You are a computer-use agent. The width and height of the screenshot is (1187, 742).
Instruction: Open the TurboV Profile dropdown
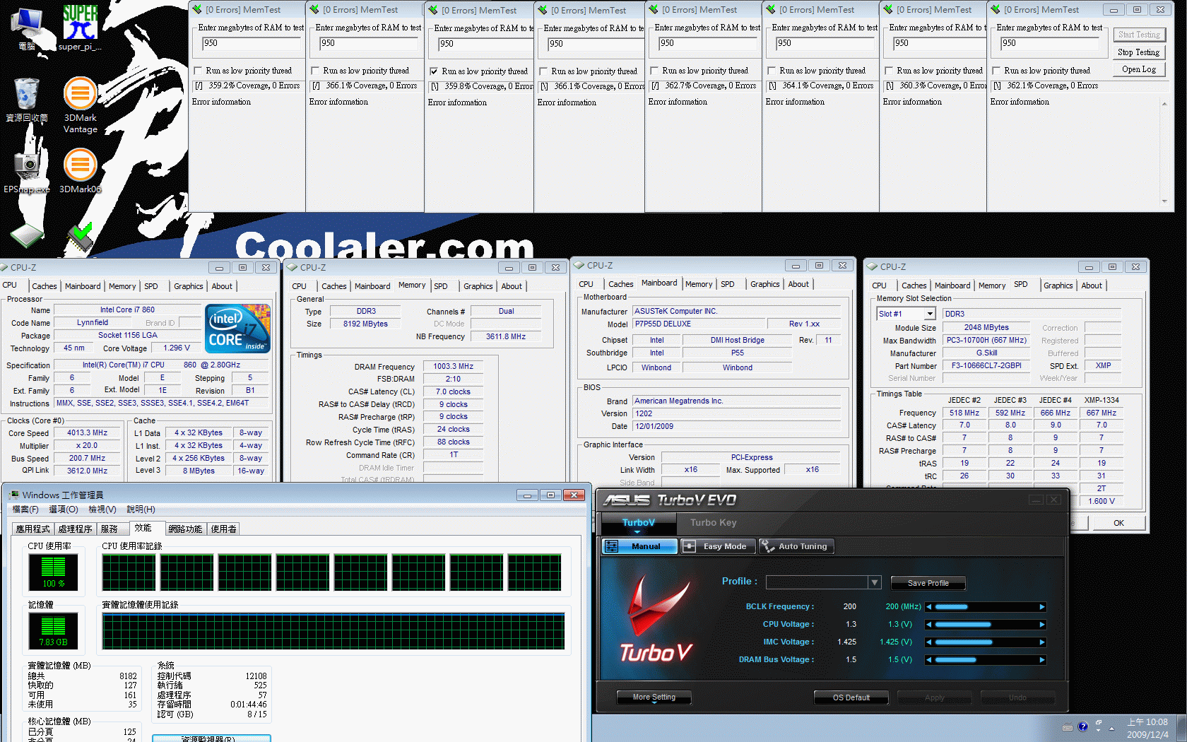click(875, 582)
